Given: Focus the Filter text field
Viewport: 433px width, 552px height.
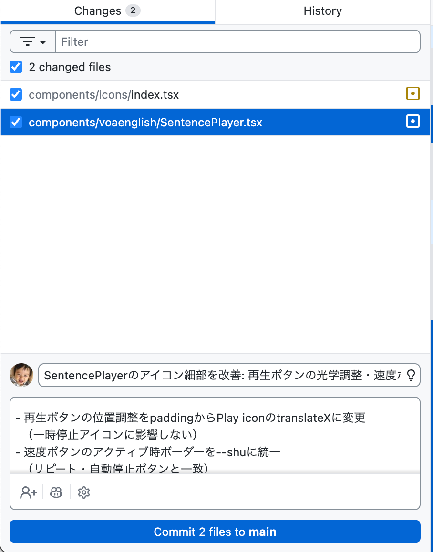Looking at the screenshot, I should [x=238, y=41].
